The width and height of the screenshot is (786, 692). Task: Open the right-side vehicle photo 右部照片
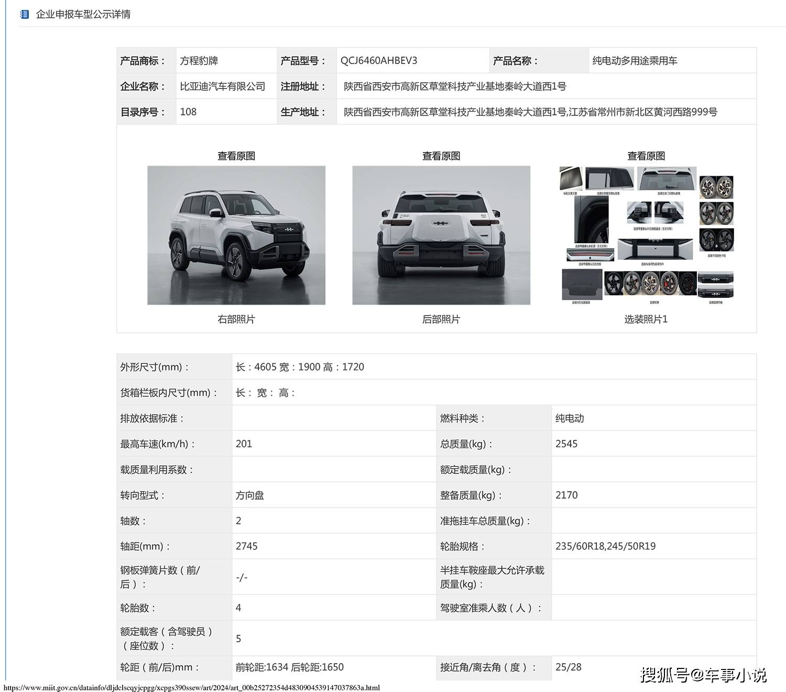click(x=238, y=233)
